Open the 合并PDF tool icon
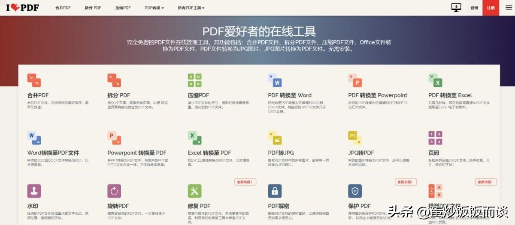This screenshot has height=225, width=515. [x=34, y=80]
